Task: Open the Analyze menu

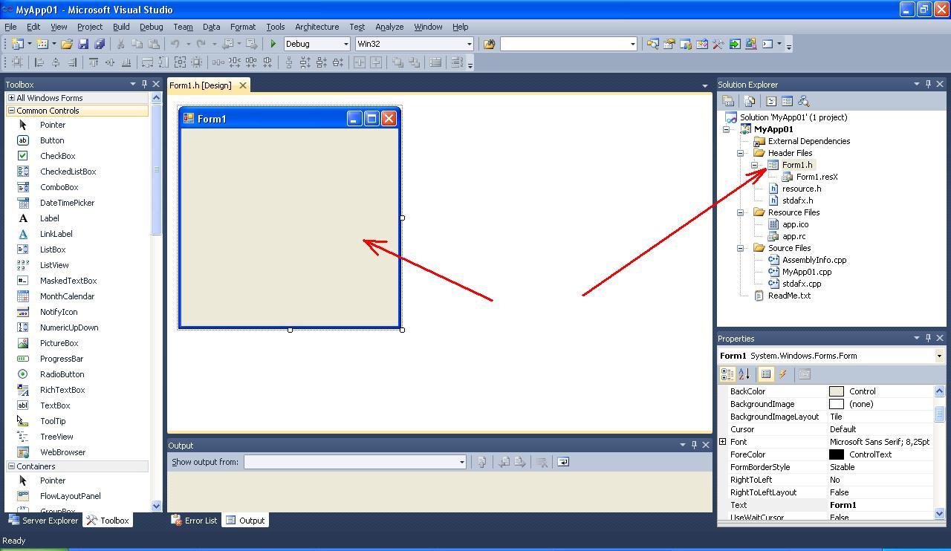Action: tap(389, 27)
